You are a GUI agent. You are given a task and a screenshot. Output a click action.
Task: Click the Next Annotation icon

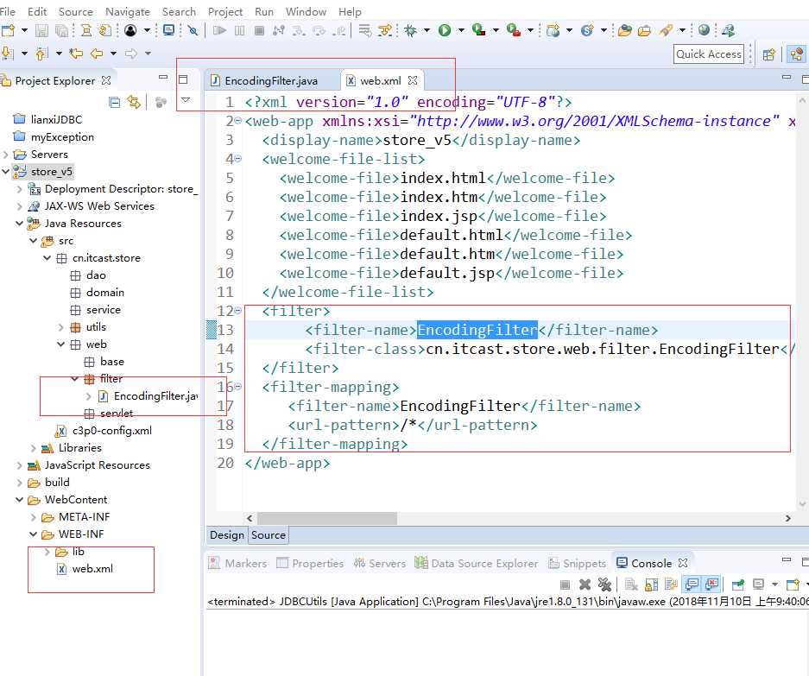8,54
